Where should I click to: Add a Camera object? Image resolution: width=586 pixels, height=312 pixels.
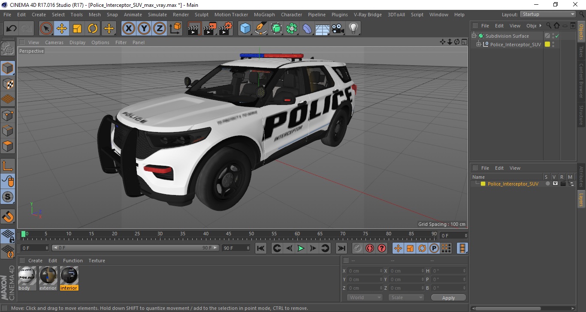pos(338,29)
